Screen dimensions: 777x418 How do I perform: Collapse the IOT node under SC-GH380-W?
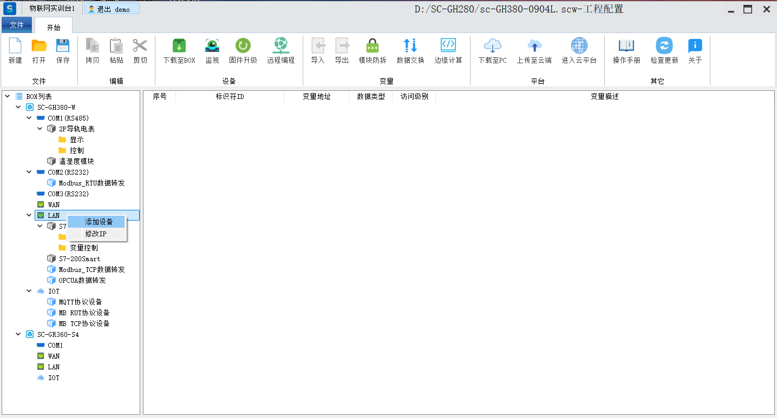(x=29, y=291)
